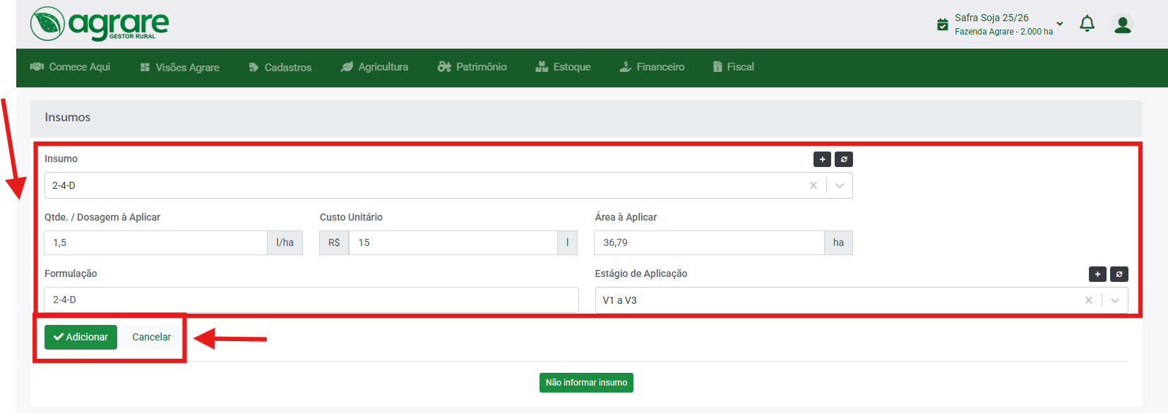Open the Cadastros menu
The height and width of the screenshot is (413, 1168).
pos(280,68)
